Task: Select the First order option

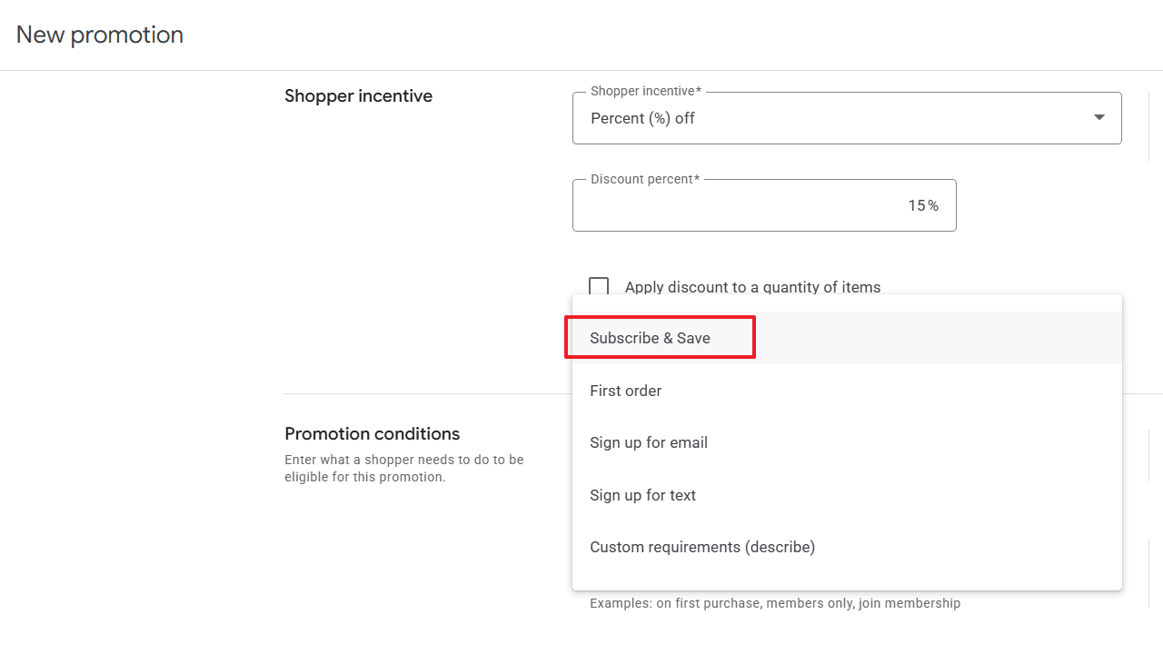Action: click(x=626, y=391)
